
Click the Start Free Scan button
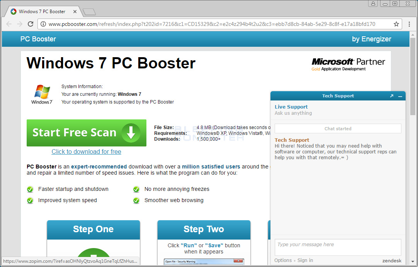tap(87, 133)
